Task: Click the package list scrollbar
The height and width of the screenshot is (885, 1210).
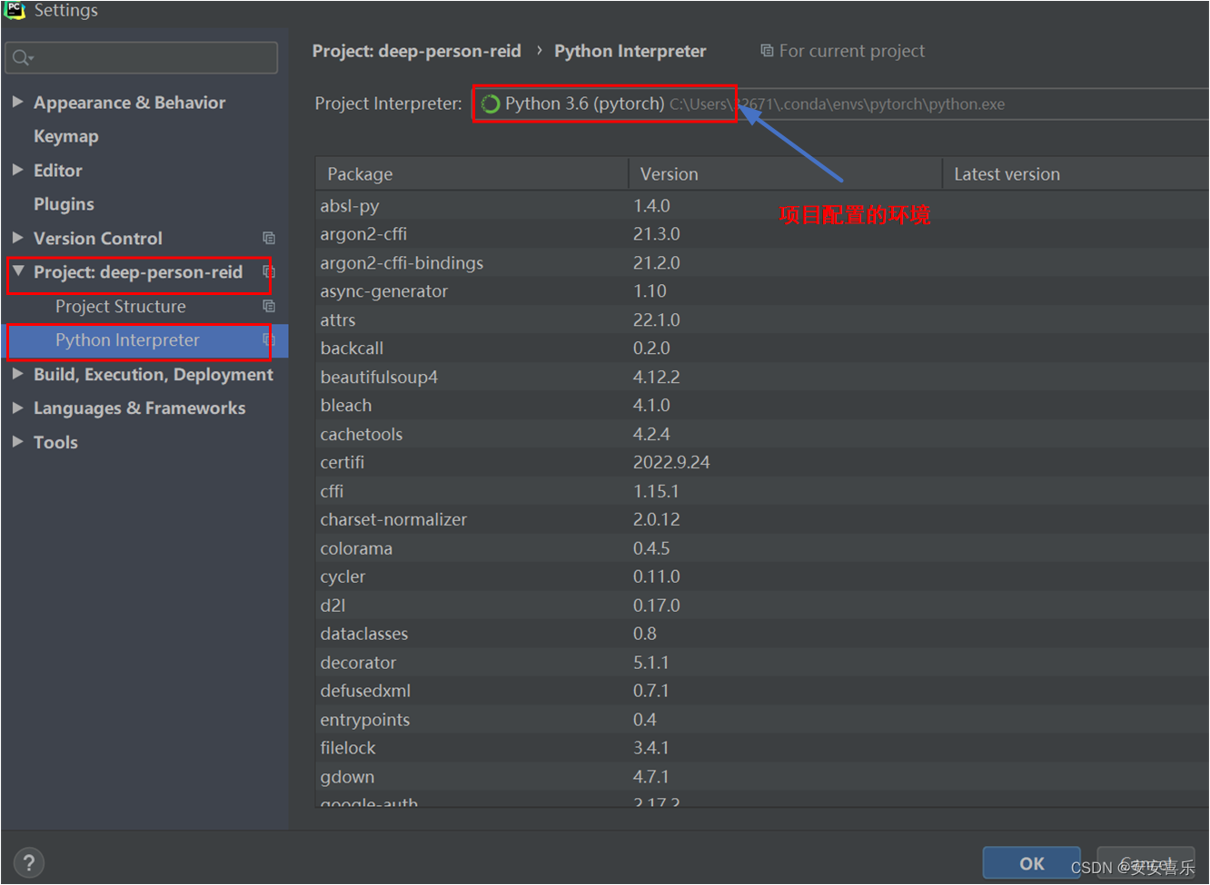Action: (x=1205, y=272)
